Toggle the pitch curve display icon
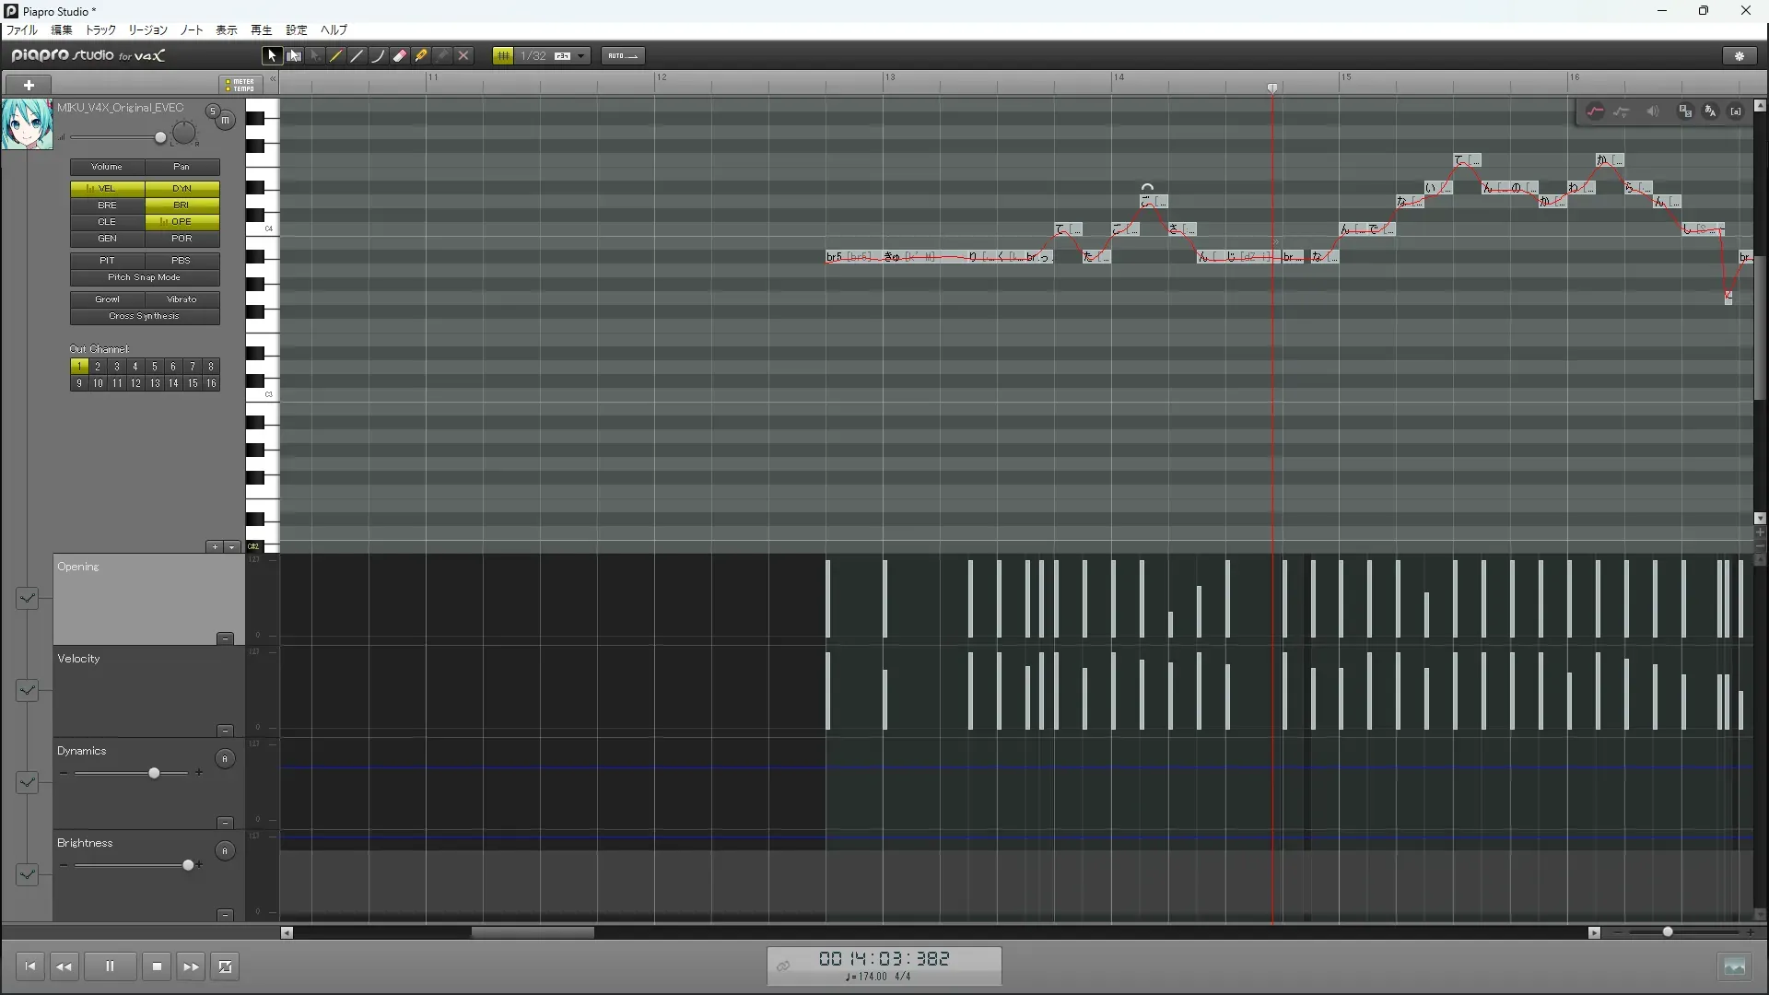This screenshot has width=1769, height=995. (1595, 111)
